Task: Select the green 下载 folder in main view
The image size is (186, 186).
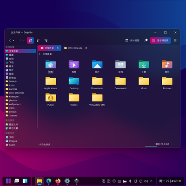Action: click(144, 65)
